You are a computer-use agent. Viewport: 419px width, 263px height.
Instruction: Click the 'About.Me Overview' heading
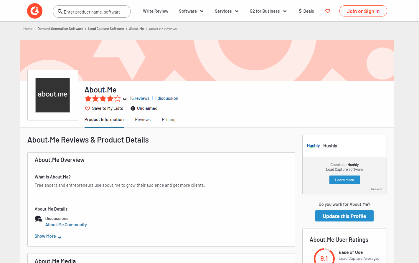click(60, 160)
